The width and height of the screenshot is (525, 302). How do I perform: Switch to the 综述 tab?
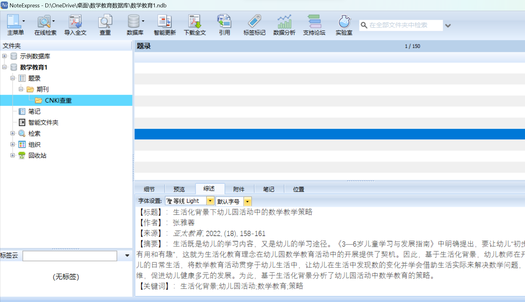point(209,189)
